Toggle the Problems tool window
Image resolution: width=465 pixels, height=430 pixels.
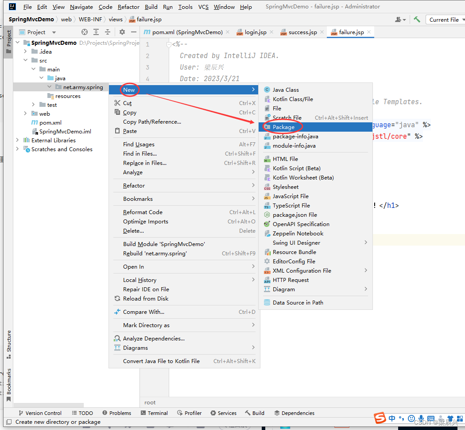[116, 413]
